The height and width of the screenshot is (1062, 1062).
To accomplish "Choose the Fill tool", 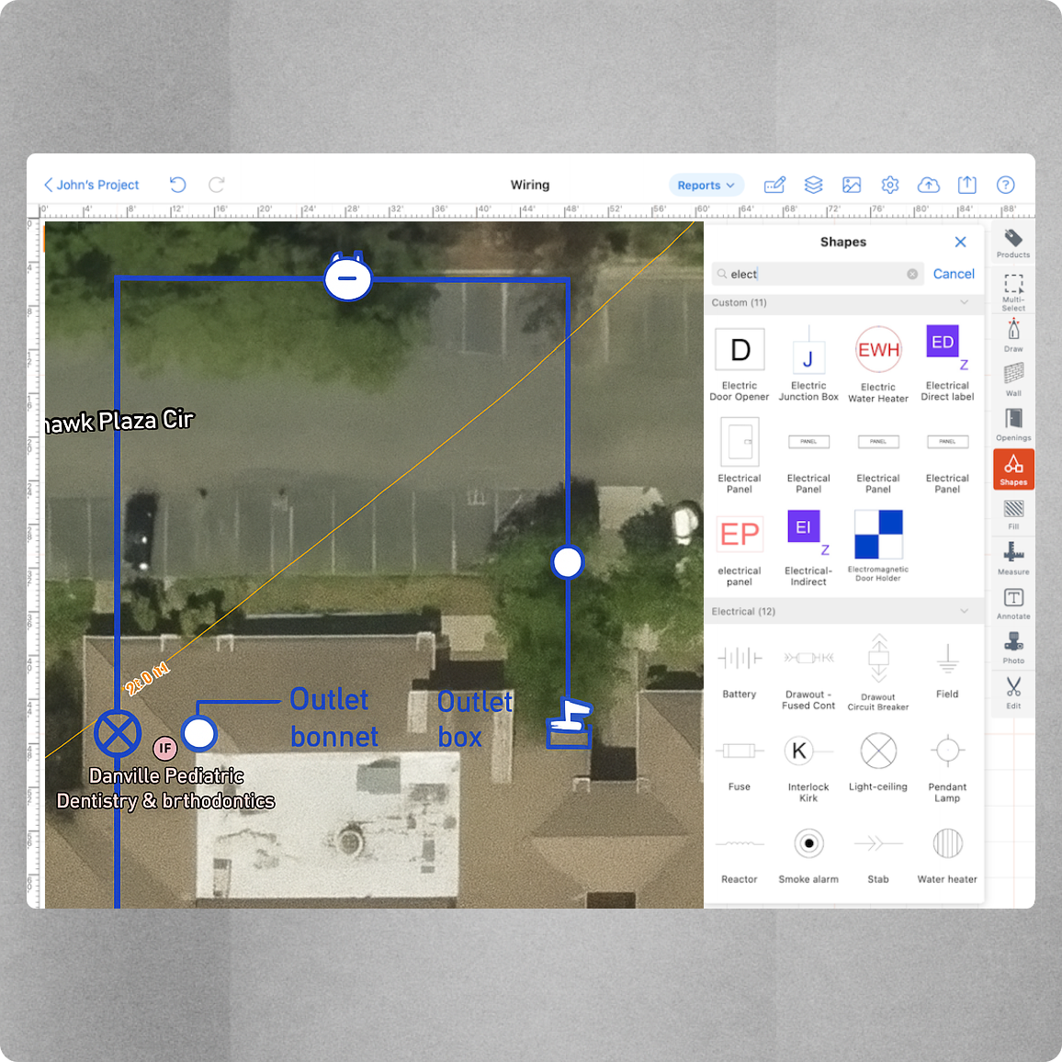I will coord(1012,514).
